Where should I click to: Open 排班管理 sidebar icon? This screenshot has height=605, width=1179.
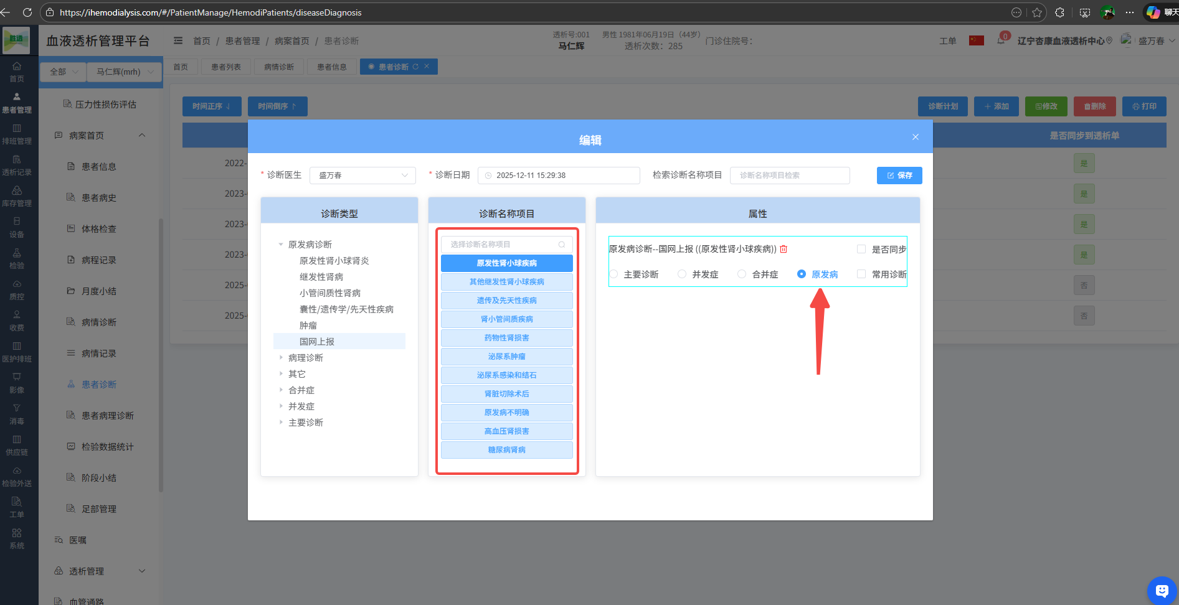(x=17, y=134)
